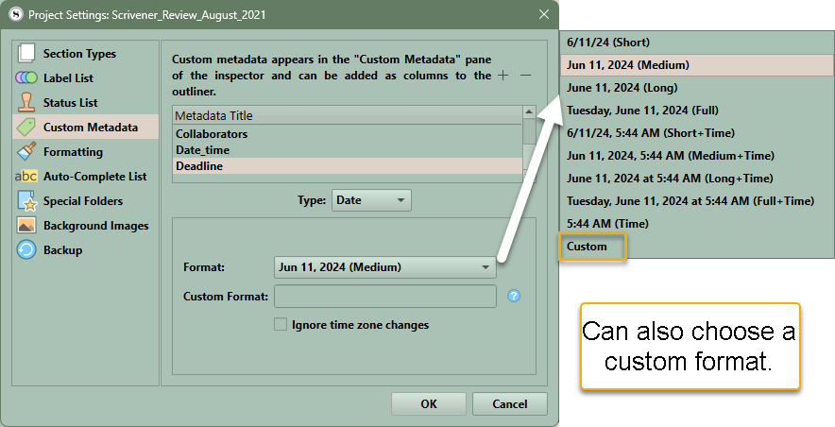Click the Auto-Complete List abc icon
Screen dimensions: 835x427
[26, 177]
